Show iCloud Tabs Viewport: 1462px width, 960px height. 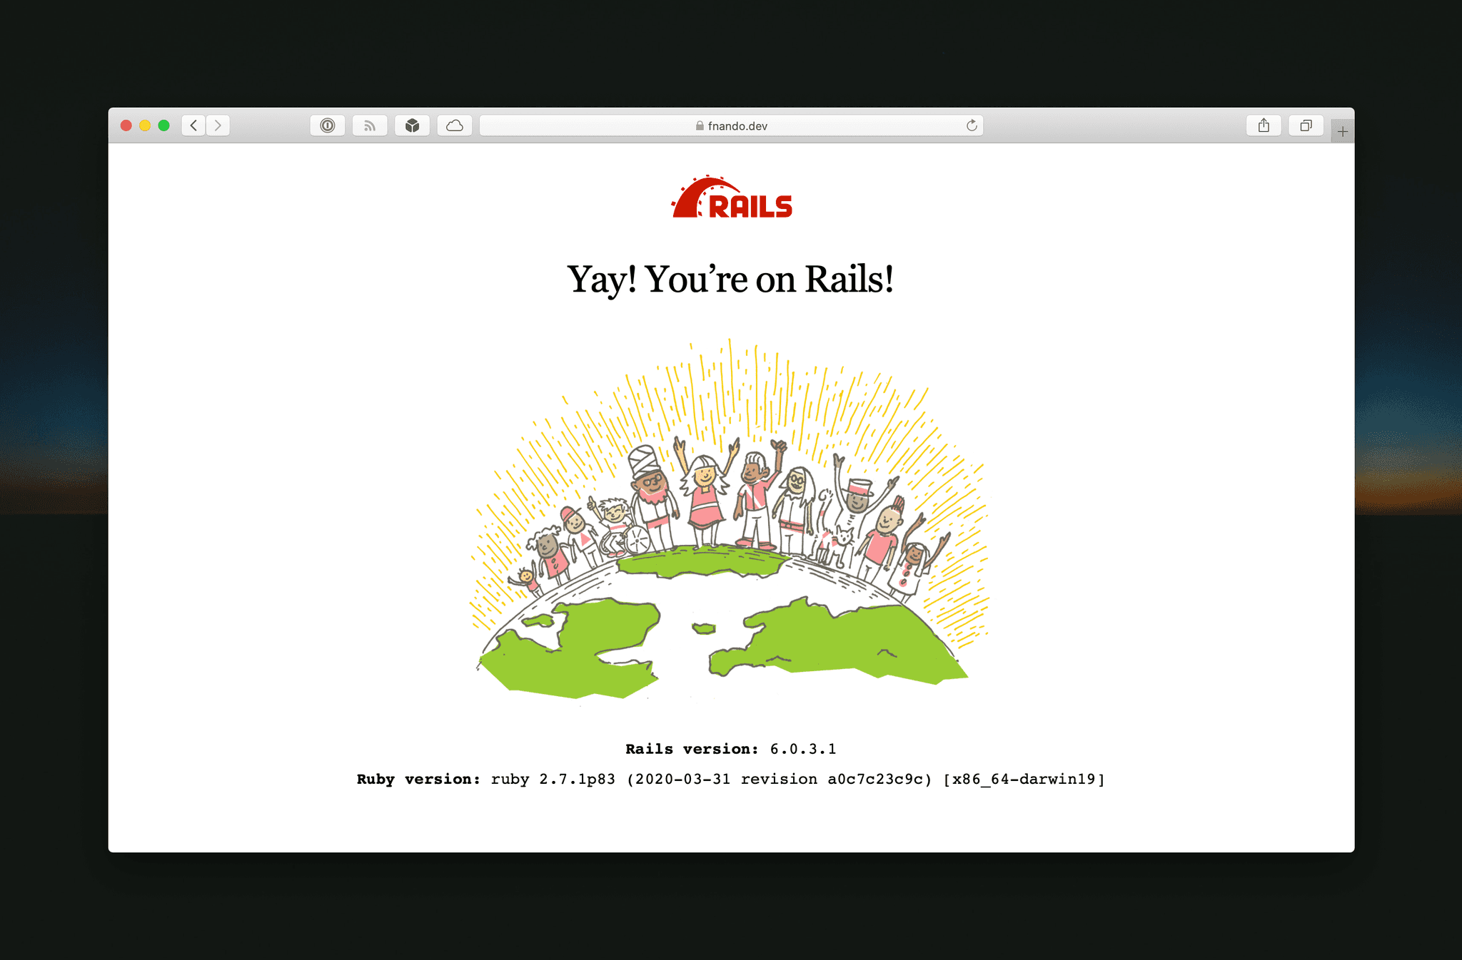455,126
